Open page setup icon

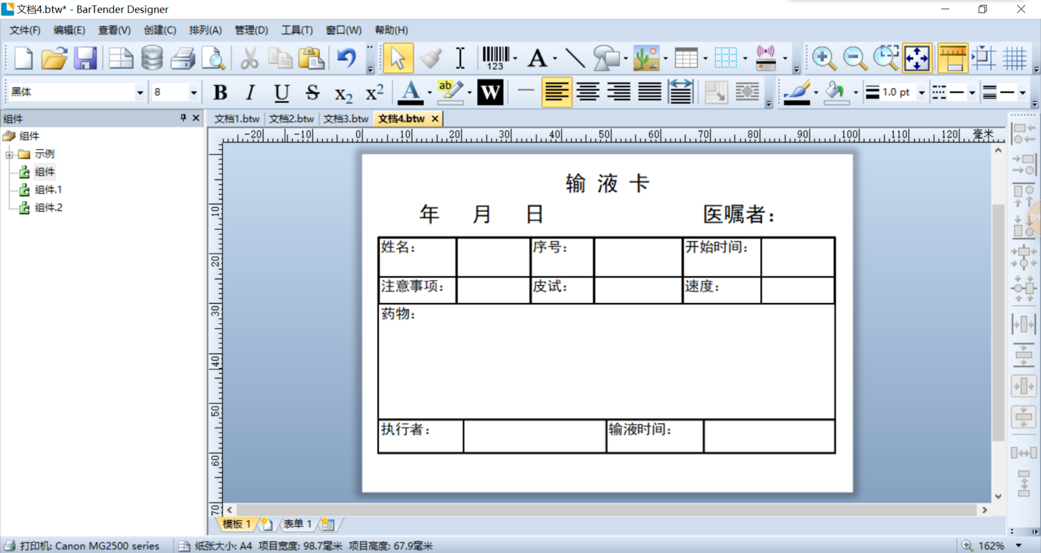point(121,58)
